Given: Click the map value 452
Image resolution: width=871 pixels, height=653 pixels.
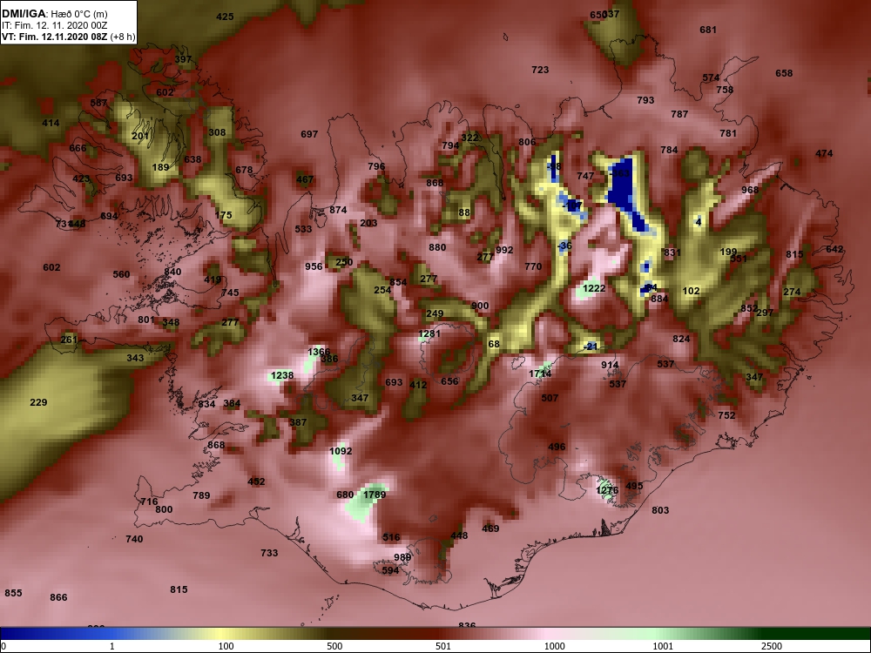Looking at the screenshot, I should point(256,482).
